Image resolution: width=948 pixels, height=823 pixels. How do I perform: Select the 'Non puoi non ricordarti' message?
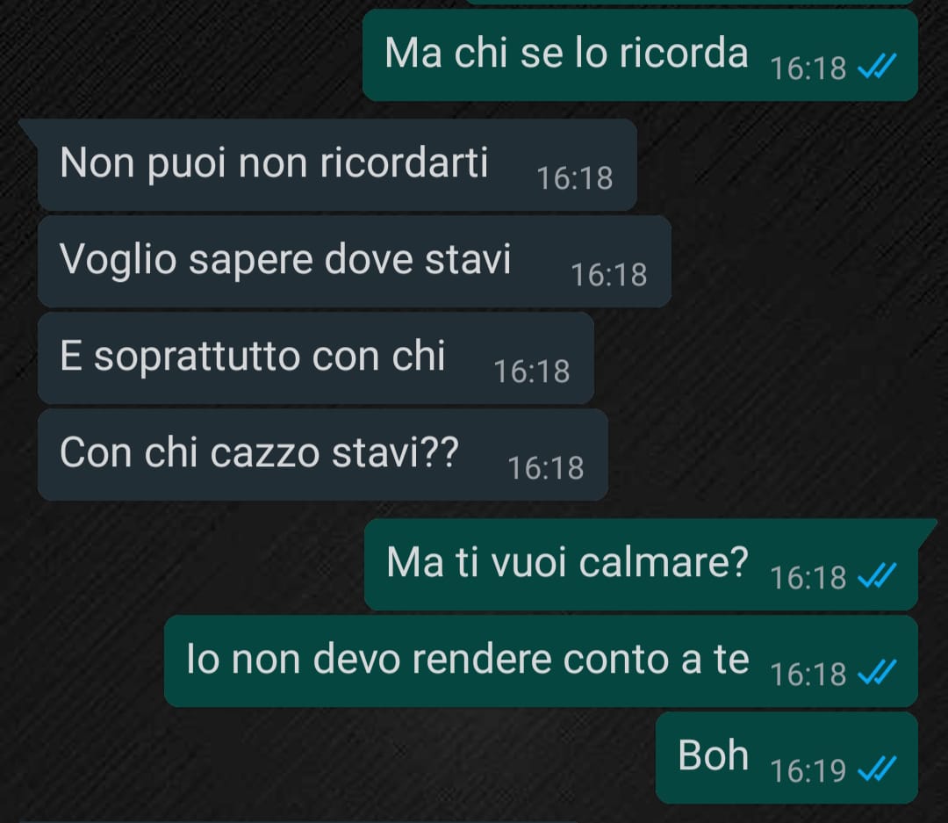[337, 164]
